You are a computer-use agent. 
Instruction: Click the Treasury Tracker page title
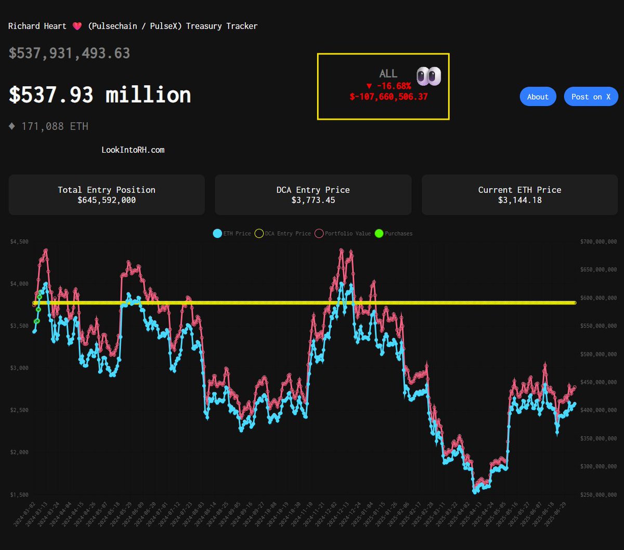(x=133, y=26)
